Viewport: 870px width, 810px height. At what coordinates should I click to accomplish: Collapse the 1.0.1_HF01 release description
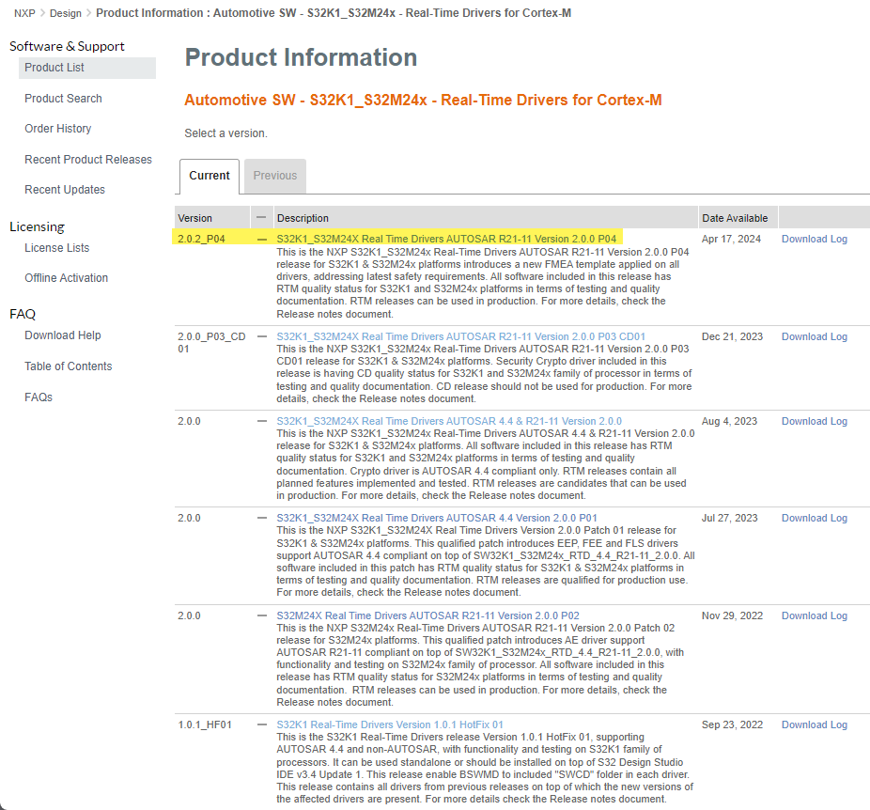tap(262, 725)
